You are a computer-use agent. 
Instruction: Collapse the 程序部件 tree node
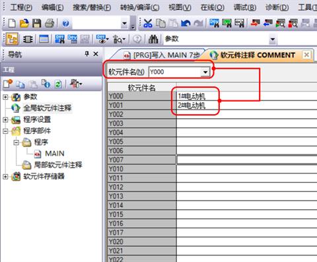click(5, 131)
